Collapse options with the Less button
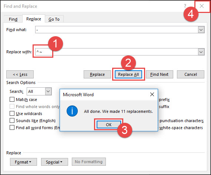This screenshot has width=211, height=175. [20, 74]
